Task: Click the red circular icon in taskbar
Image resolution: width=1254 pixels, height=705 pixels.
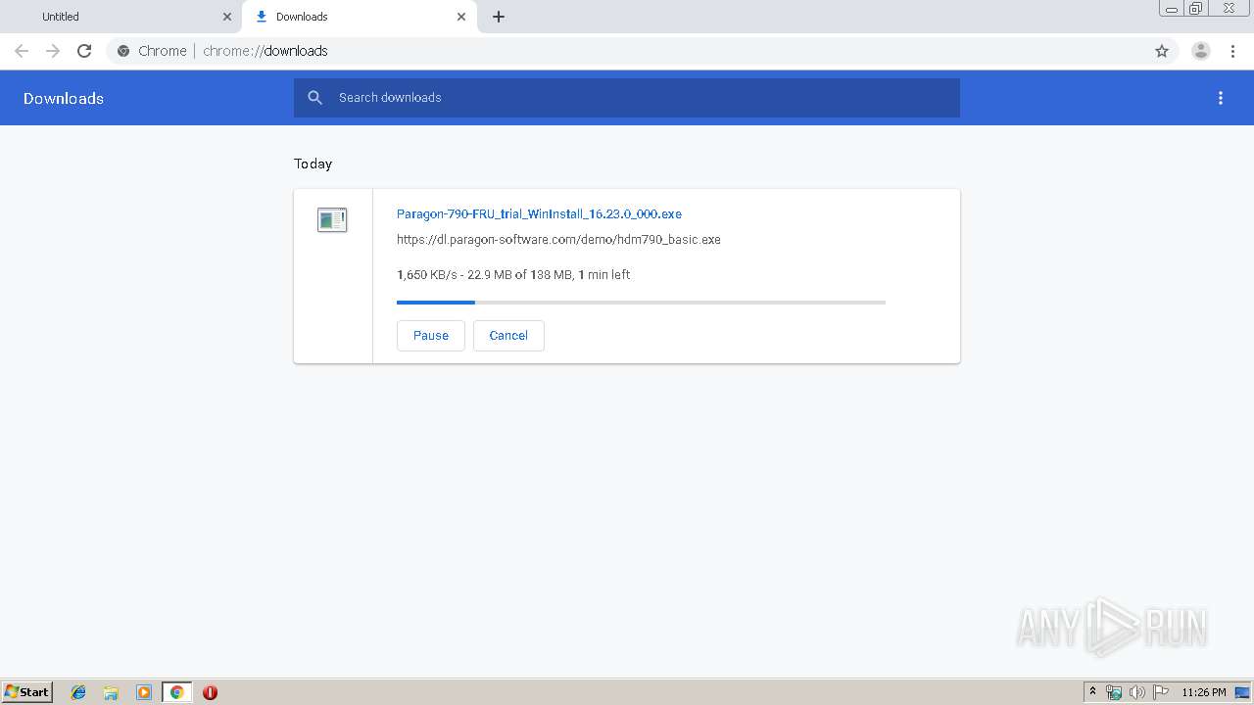Action: 210,692
